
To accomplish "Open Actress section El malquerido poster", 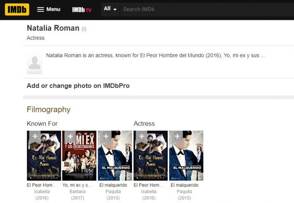I will coord(186,156).
